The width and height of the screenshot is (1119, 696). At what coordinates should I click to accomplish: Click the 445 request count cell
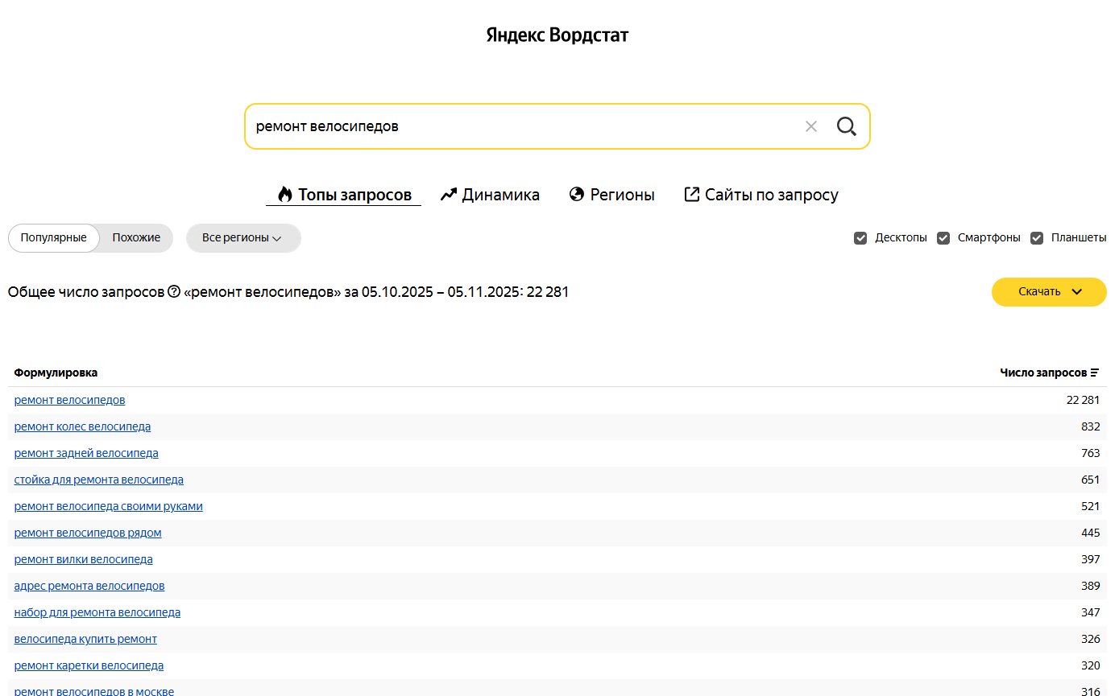[x=1091, y=533]
